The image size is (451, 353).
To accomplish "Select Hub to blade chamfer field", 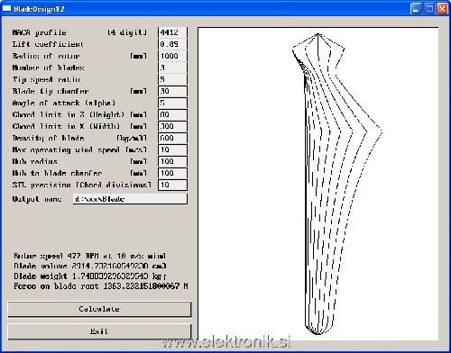I will [x=172, y=173].
